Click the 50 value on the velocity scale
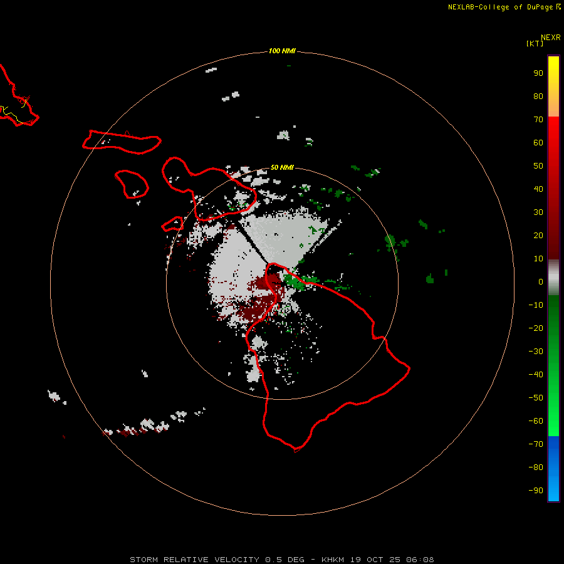Viewport: 564px width, 564px height. (x=538, y=166)
